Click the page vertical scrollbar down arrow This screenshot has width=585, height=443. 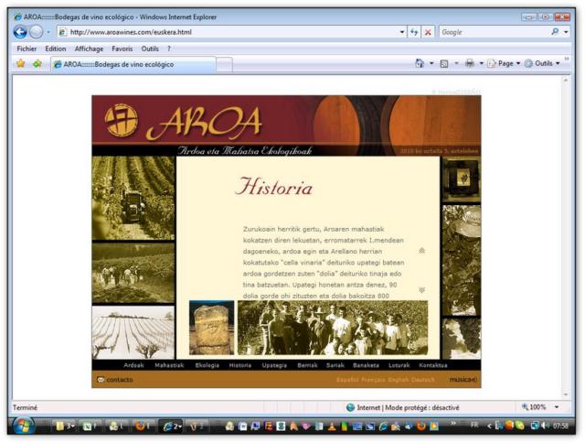566,394
